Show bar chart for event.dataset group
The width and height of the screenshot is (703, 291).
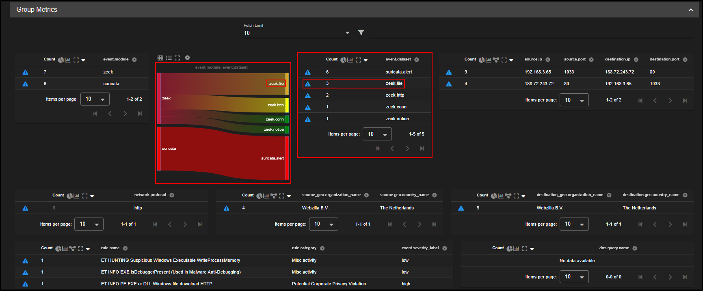pyautogui.click(x=350, y=60)
